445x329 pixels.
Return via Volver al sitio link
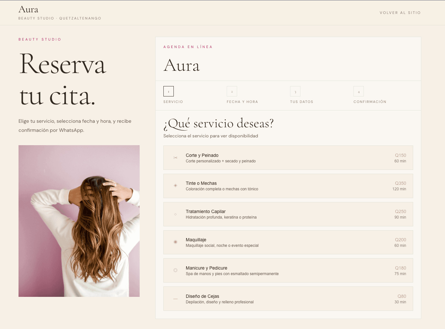coord(400,13)
